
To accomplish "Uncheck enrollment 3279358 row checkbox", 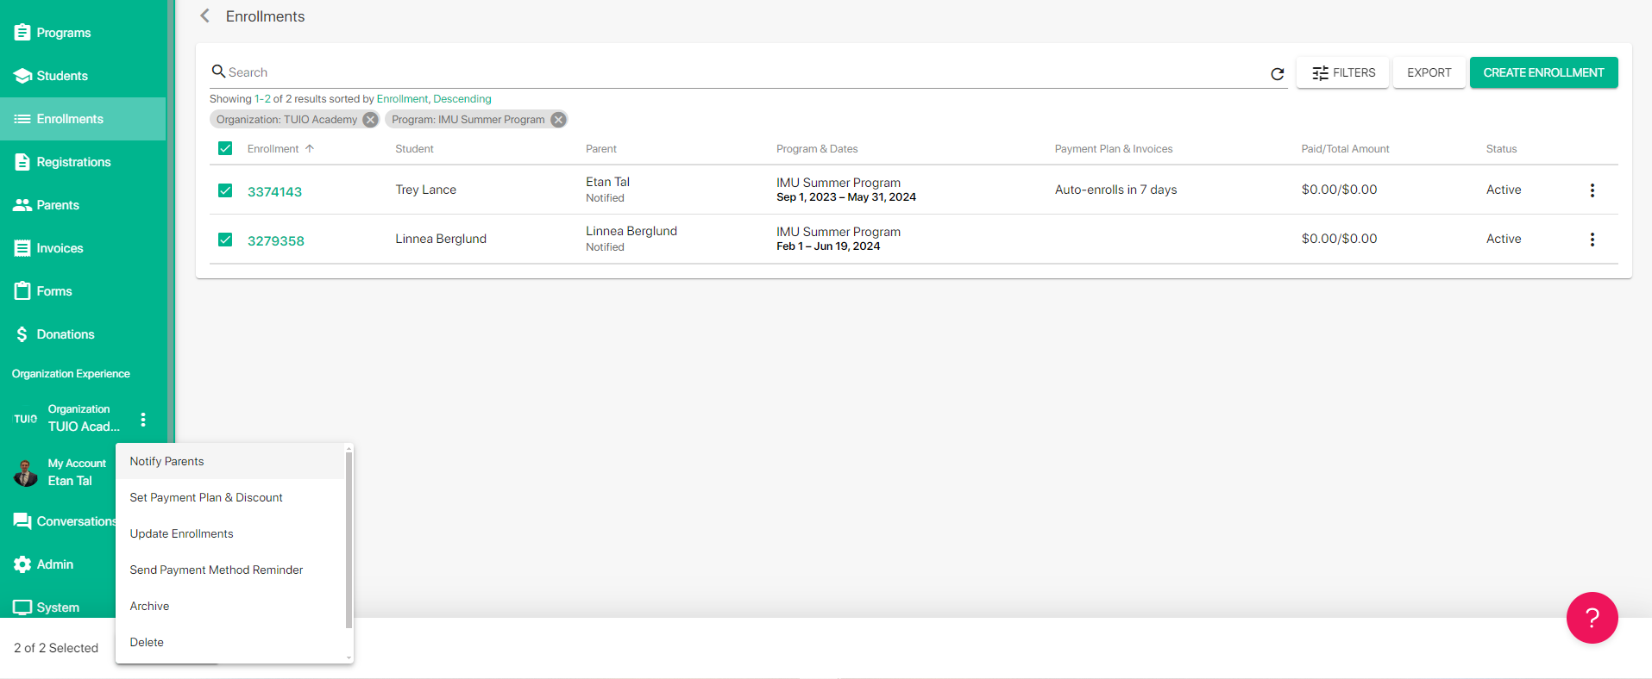I will point(225,240).
